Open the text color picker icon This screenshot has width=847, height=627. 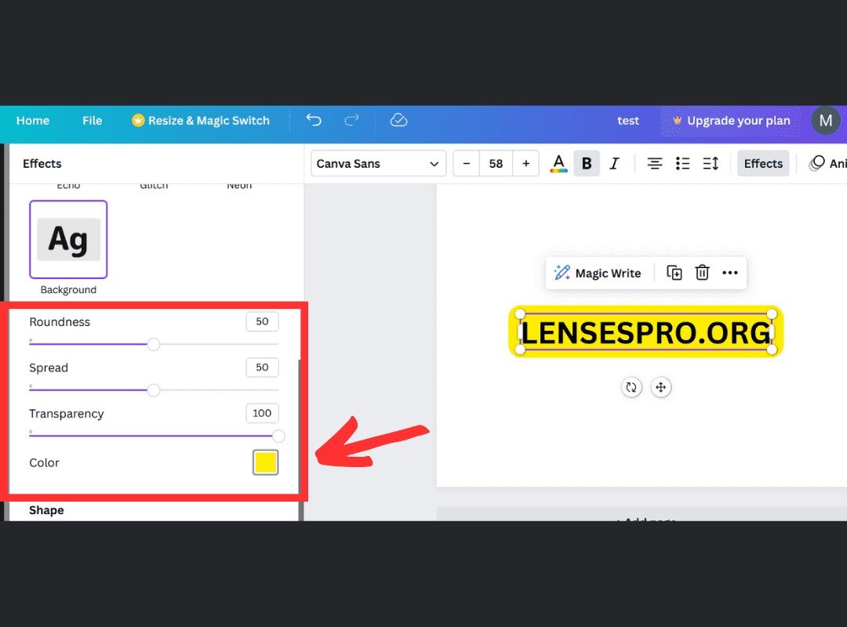click(x=558, y=164)
